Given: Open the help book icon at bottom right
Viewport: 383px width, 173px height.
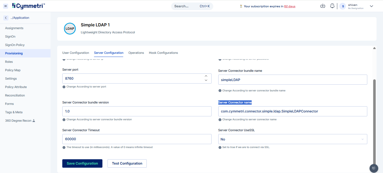Looking at the screenshot, I should coord(374,168).
